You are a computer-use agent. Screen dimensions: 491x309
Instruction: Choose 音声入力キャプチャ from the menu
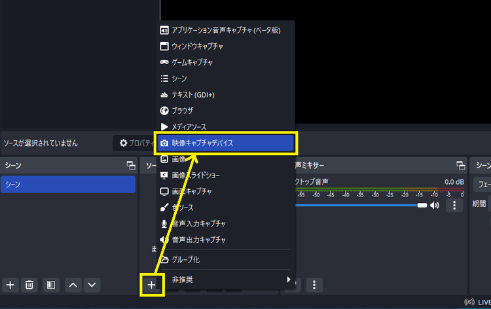(225, 223)
